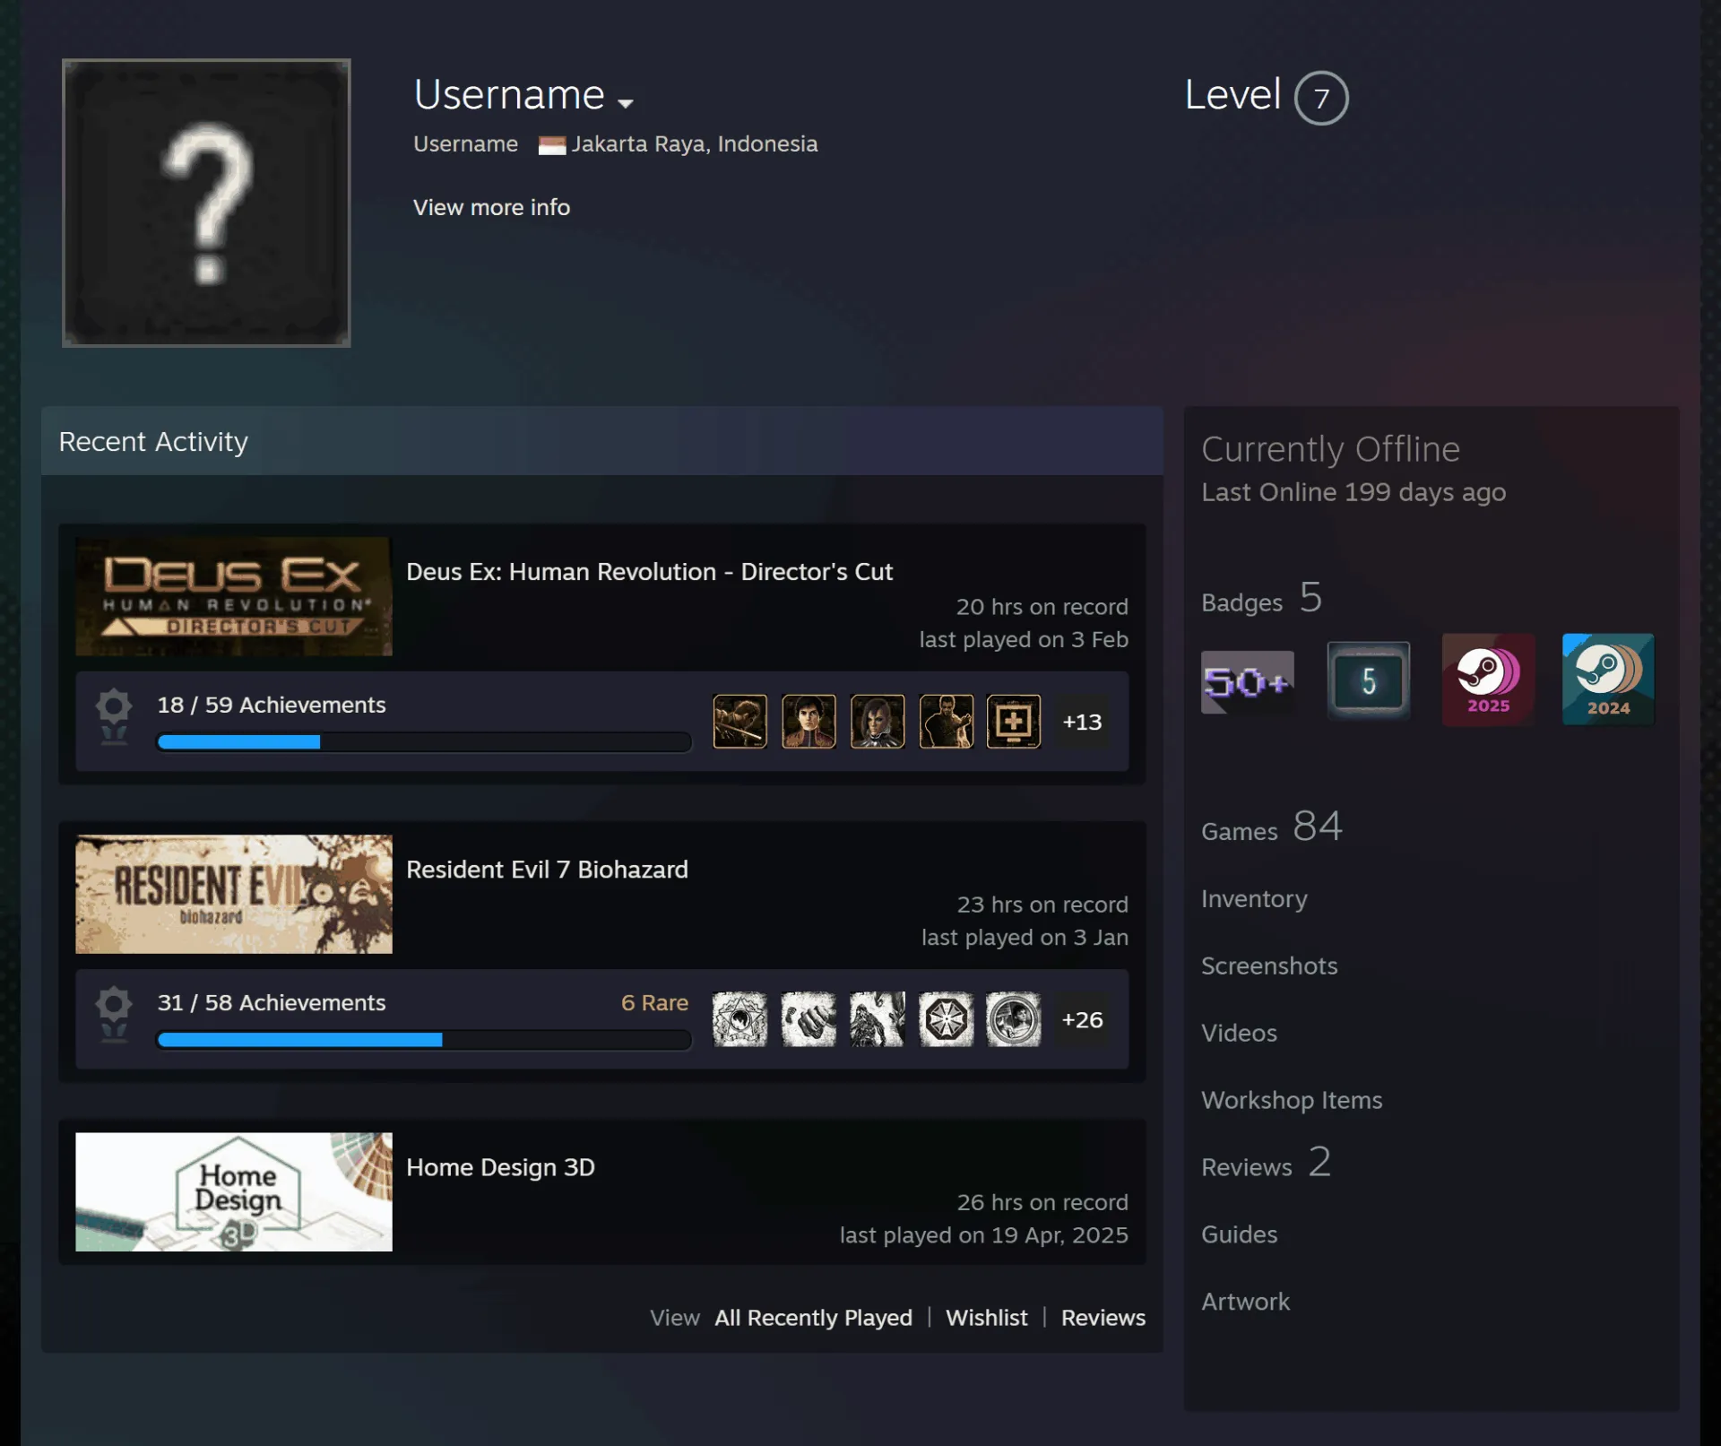
Task: Click the Resident Evil 7 achievements trophy icon
Action: [x=114, y=1014]
